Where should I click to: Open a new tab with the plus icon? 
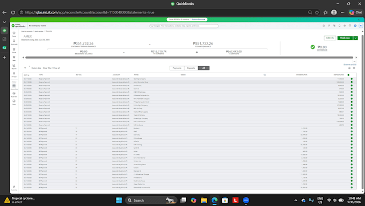pos(4,58)
